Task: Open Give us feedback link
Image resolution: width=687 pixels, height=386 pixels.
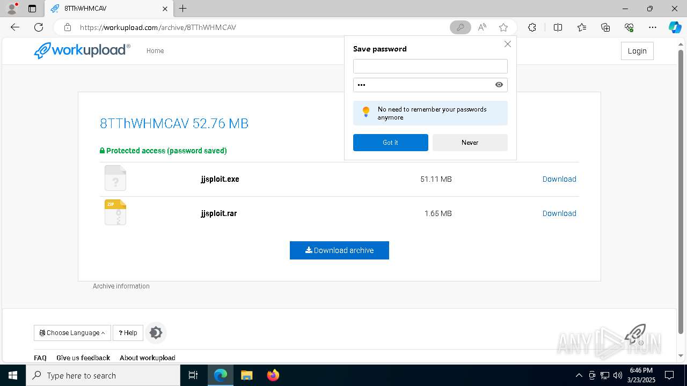Action: 83,358
